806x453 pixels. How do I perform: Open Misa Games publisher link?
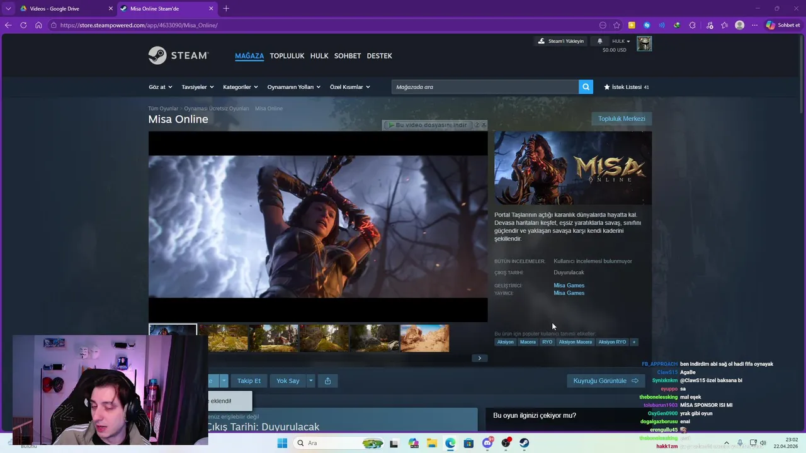(x=569, y=293)
